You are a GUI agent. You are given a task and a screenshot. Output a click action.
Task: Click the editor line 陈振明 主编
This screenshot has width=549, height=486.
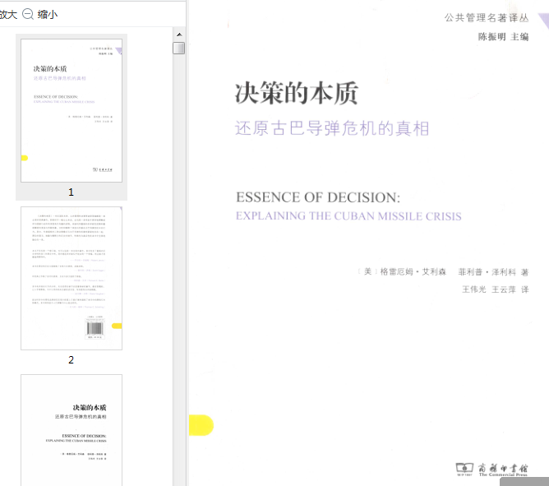(x=504, y=36)
